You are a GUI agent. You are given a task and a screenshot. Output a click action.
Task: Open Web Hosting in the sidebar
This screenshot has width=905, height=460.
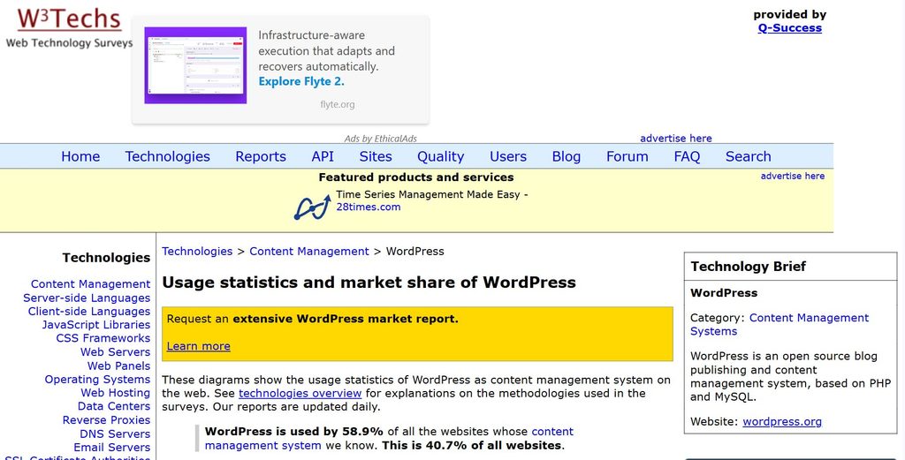point(116,393)
